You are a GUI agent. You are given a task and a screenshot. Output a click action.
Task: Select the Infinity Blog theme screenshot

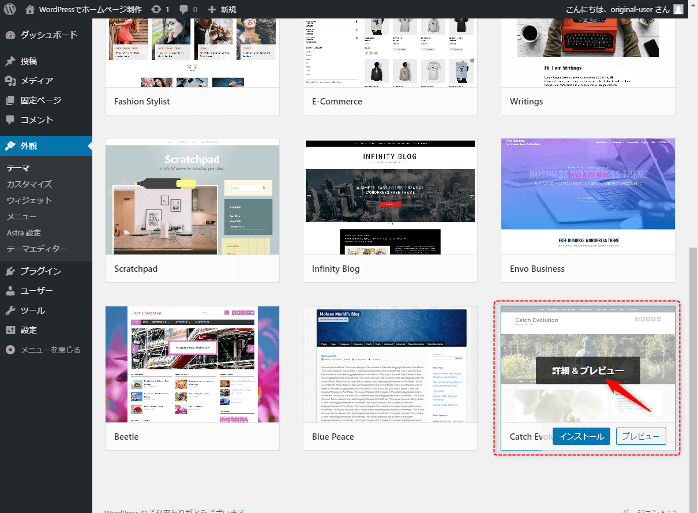pyautogui.click(x=390, y=197)
